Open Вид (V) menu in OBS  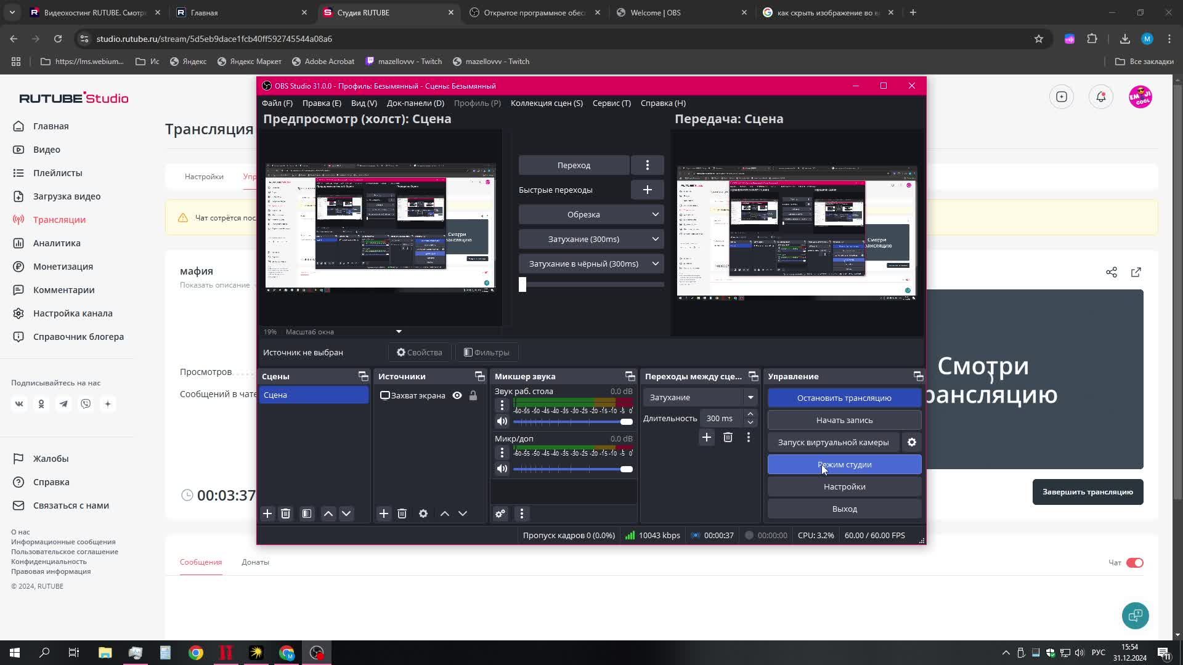[x=364, y=103]
